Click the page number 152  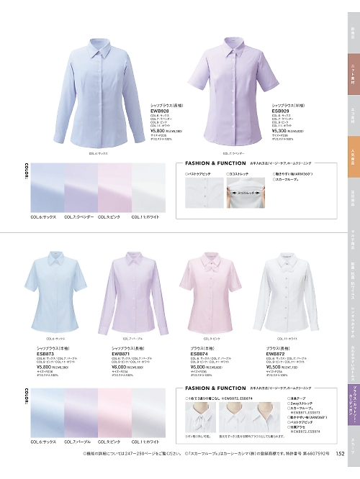[x=340, y=454]
